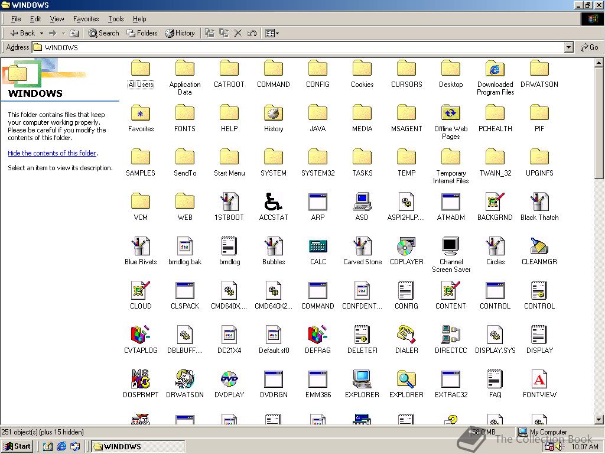
Task: Select the DELETEFI file icon
Action: [362, 335]
